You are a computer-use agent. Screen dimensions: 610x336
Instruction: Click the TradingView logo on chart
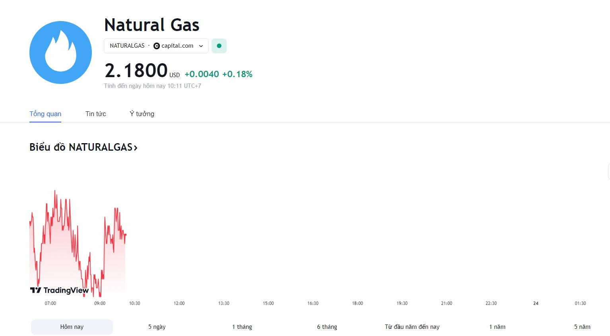click(59, 290)
